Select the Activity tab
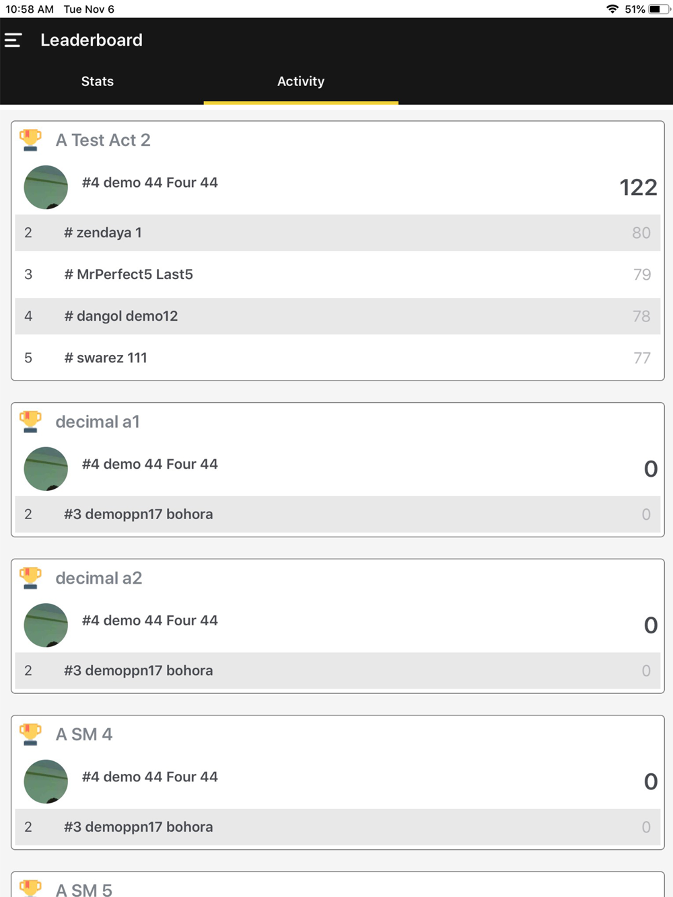The image size is (673, 897). point(301,81)
